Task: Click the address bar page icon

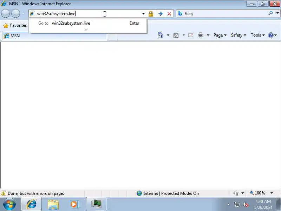Action: [32, 14]
